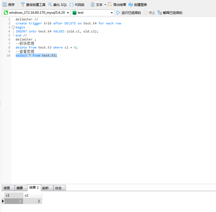The width and height of the screenshot is (216, 212).
Task: Expand the windows_172.16.60.170 connection dropdown
Action: tap(68, 13)
